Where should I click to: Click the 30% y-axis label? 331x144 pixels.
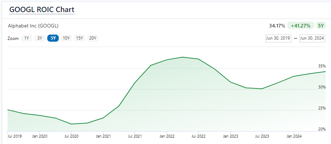(x=322, y=87)
